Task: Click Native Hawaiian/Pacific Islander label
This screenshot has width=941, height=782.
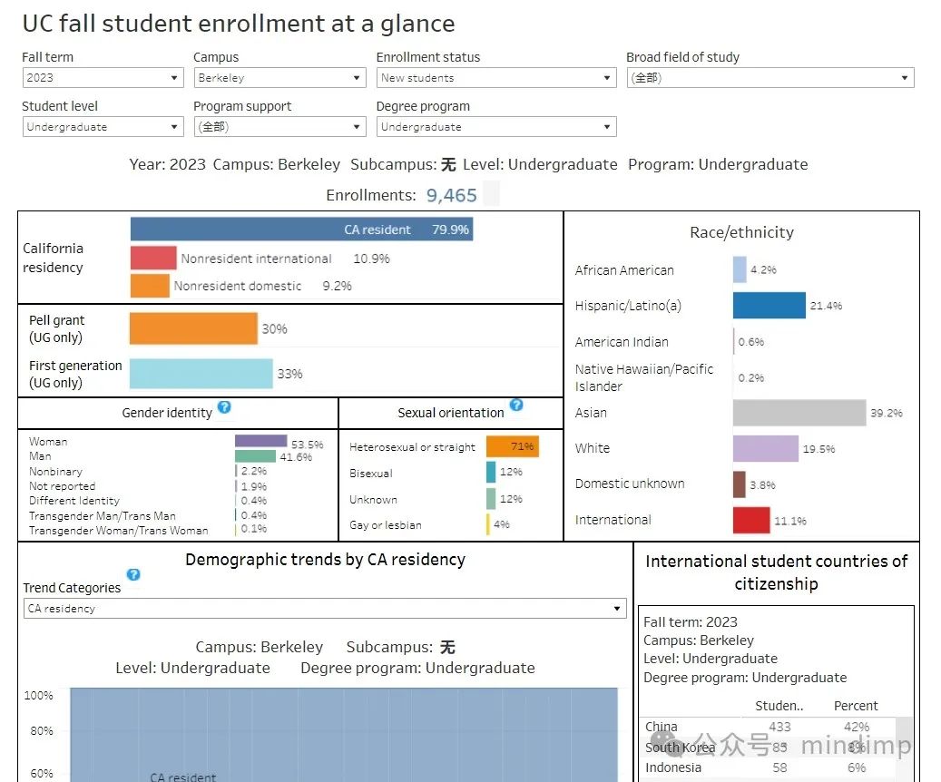Action: 644,377
